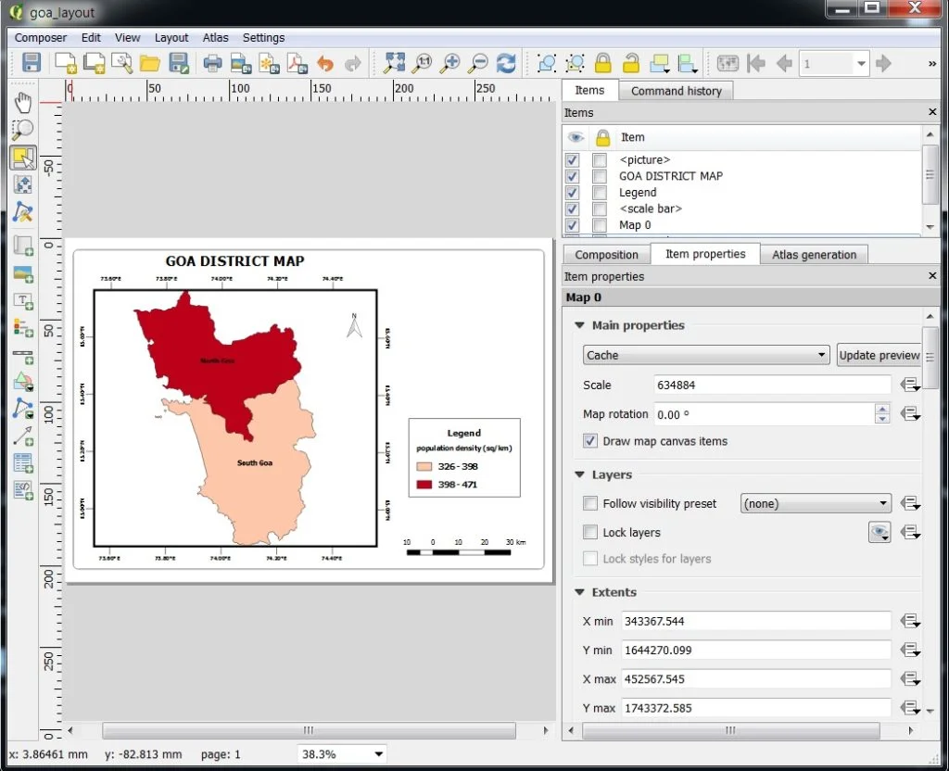
Task: Enable the Lock layers checkbox
Action: tap(590, 533)
